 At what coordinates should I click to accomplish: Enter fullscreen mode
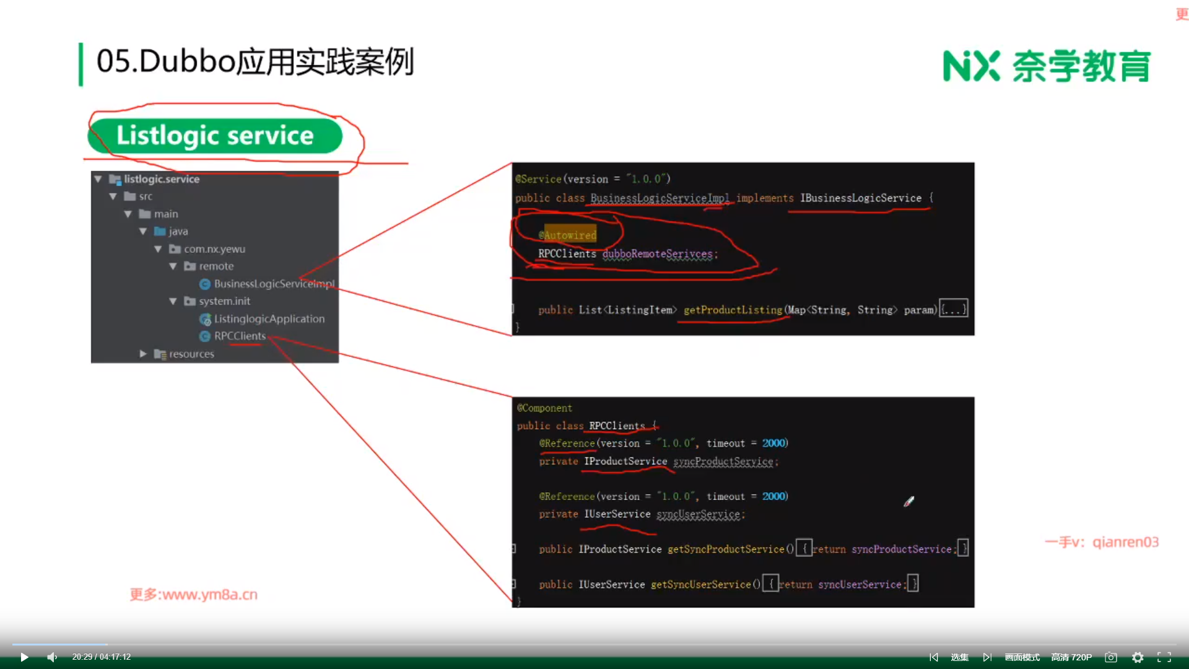click(1164, 657)
